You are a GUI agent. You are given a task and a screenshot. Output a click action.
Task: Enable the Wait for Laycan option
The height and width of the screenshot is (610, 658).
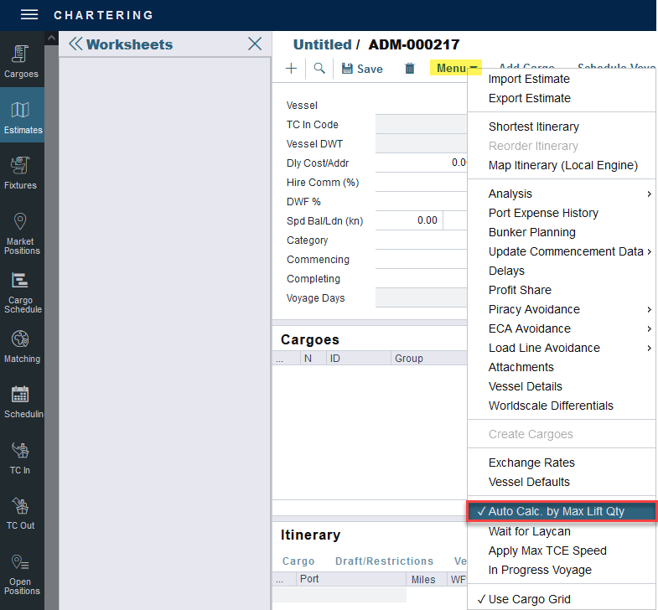[529, 531]
